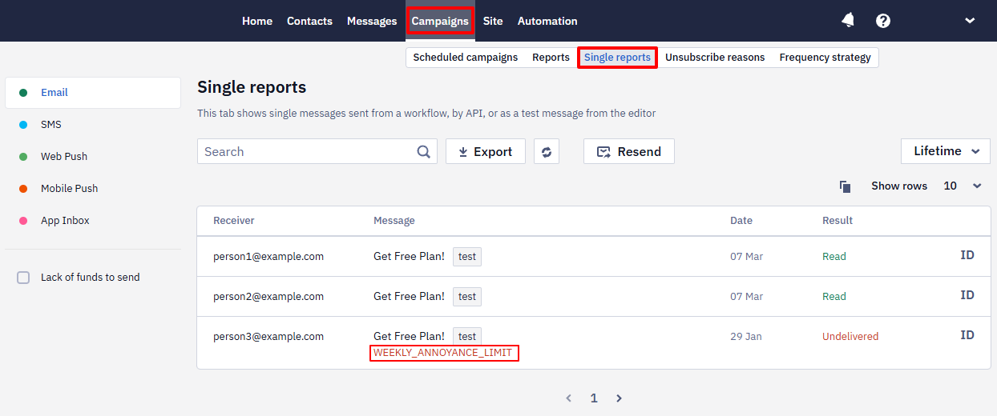Click 07 Mar date in person1 row
This screenshot has width=997, height=416.
pos(747,257)
